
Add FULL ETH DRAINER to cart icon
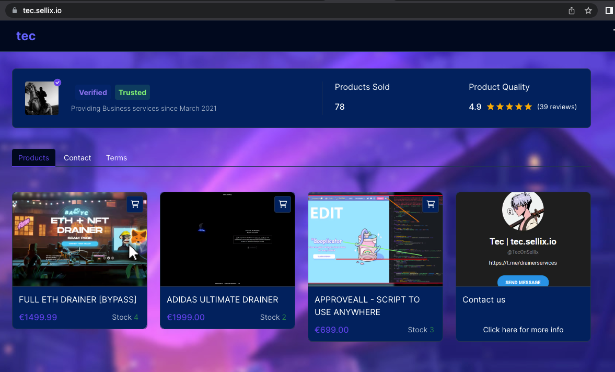tap(135, 204)
